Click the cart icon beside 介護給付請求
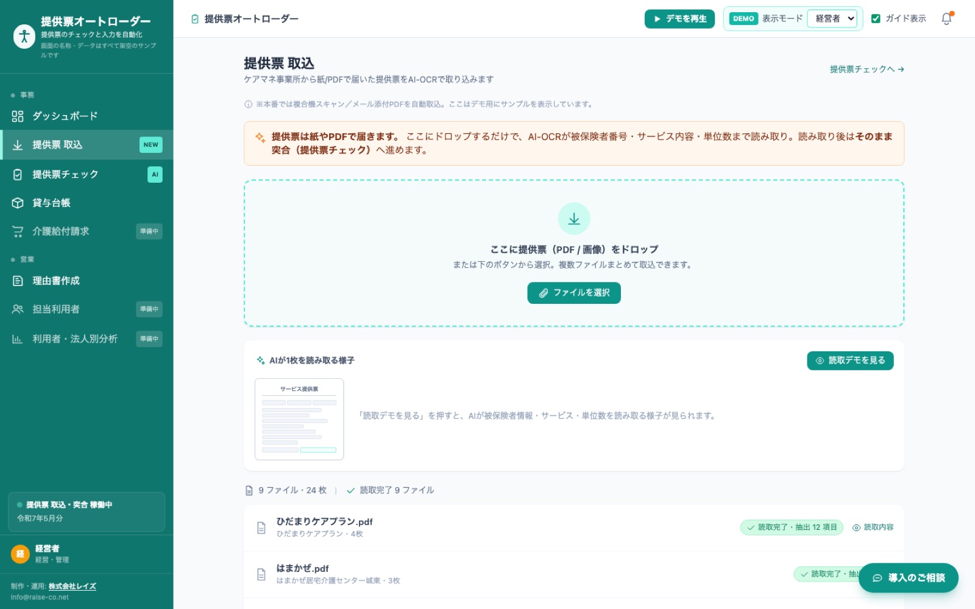 [18, 231]
